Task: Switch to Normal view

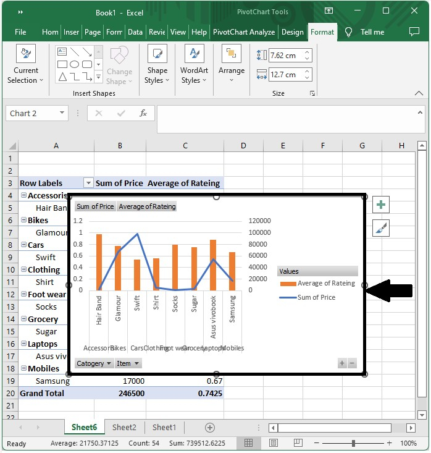Action: (249, 442)
